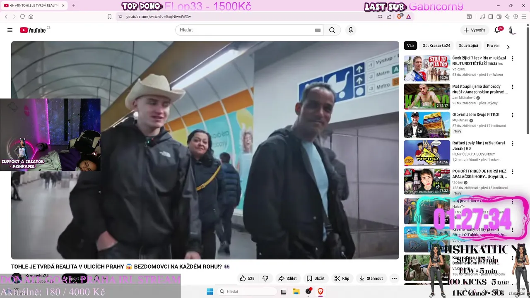Screen dimensions: 530x298
Task: Click the Uložit save button
Action: coord(315,279)
